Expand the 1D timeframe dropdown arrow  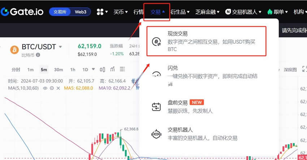[x=93, y=69]
